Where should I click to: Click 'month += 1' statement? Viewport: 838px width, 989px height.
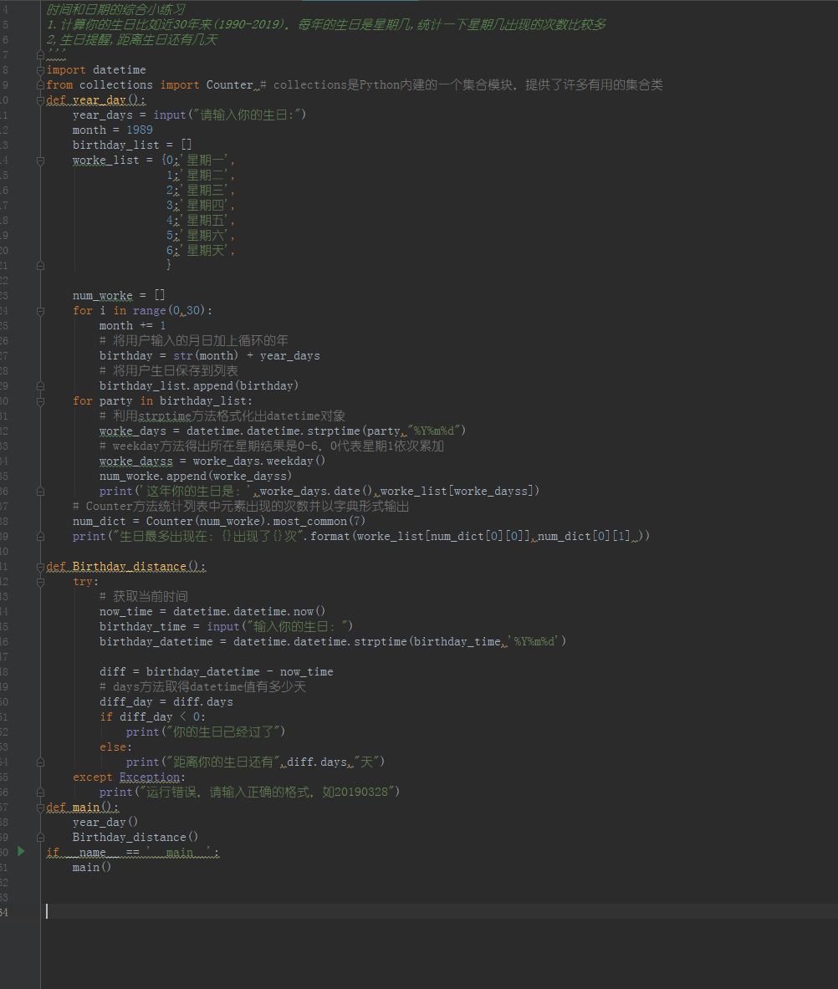pos(132,325)
